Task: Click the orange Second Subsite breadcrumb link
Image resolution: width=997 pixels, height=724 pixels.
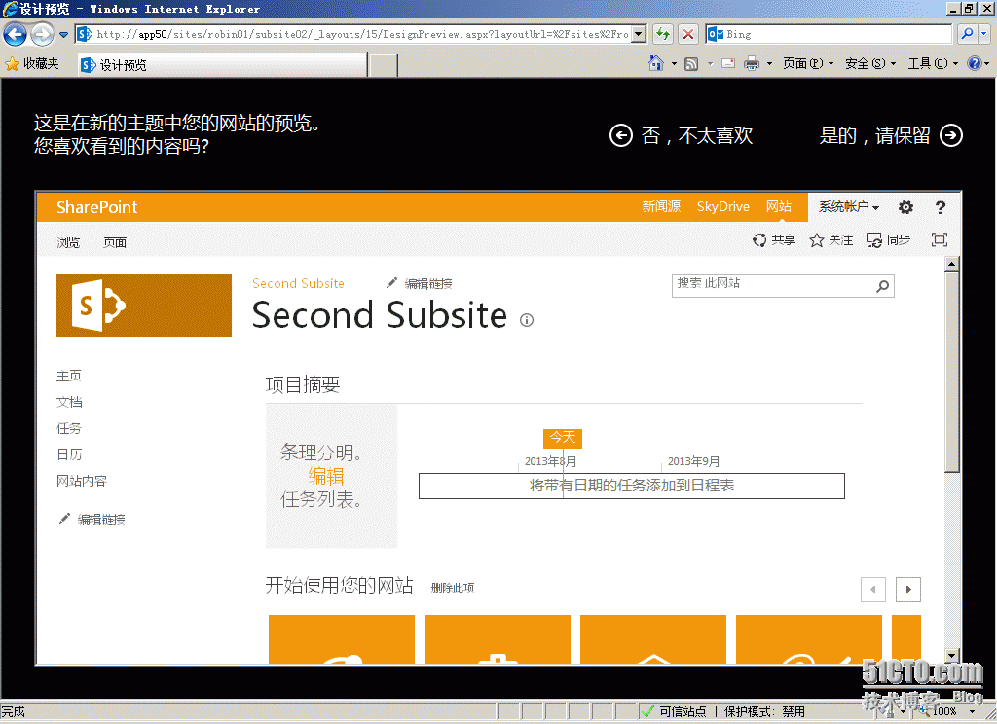Action: 298,283
